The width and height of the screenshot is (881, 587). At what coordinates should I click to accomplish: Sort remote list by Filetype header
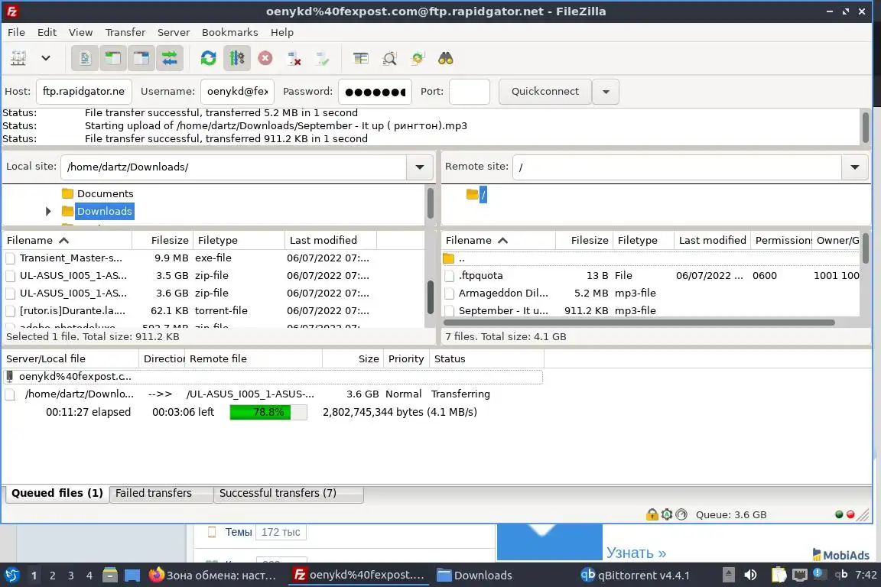[643, 241]
